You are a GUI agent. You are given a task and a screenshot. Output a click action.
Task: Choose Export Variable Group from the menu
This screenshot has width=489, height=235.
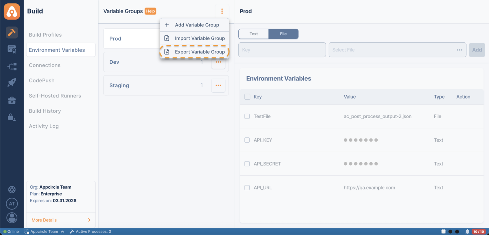click(x=200, y=51)
